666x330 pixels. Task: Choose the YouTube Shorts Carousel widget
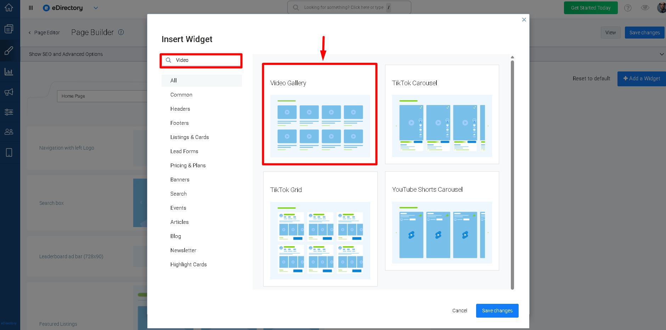[x=442, y=221]
